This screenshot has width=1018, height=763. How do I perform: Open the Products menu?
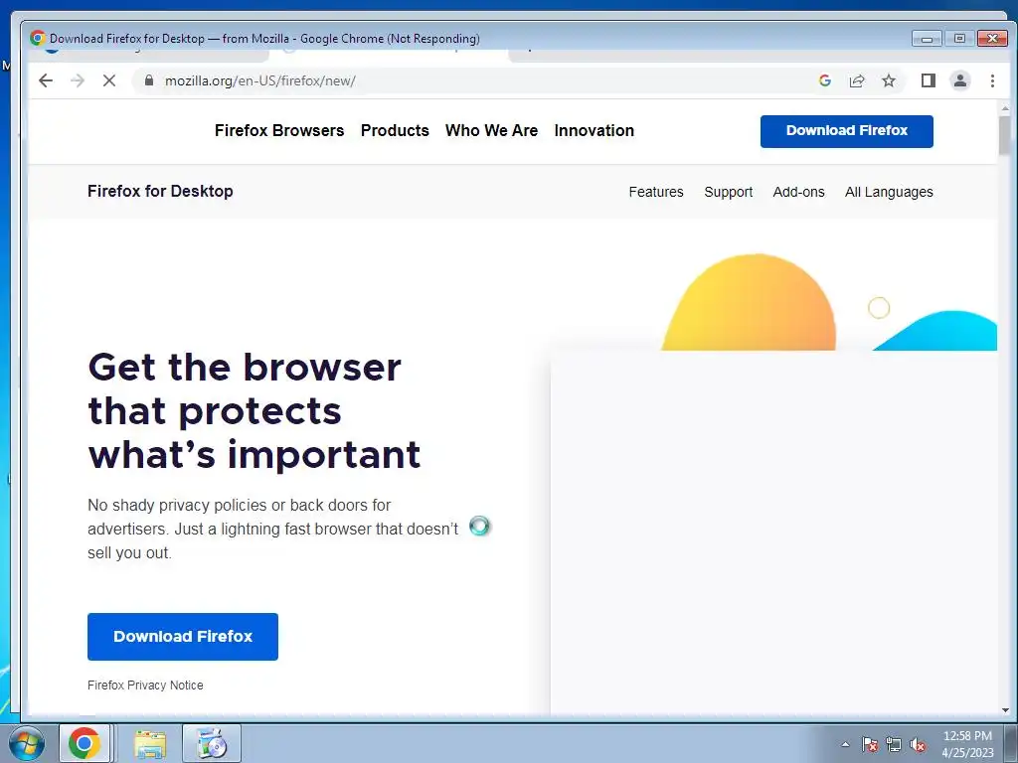tap(395, 130)
